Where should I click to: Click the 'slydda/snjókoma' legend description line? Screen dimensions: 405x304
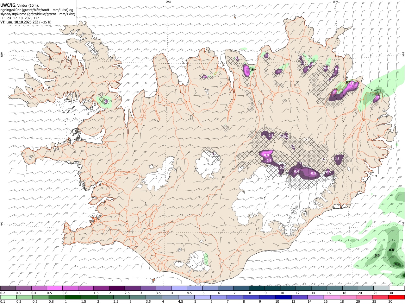click(38, 14)
